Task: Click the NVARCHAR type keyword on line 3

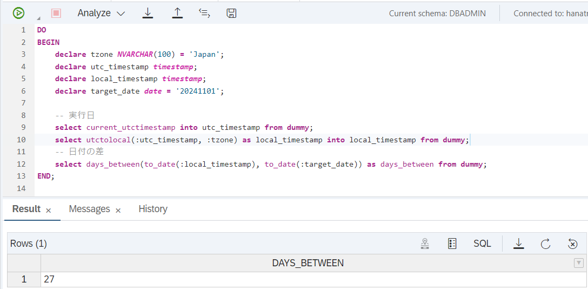Action: [135, 55]
